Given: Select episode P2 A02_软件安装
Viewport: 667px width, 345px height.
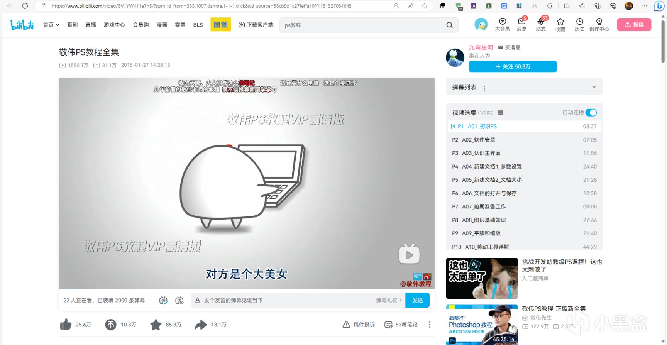Looking at the screenshot, I should point(524,140).
